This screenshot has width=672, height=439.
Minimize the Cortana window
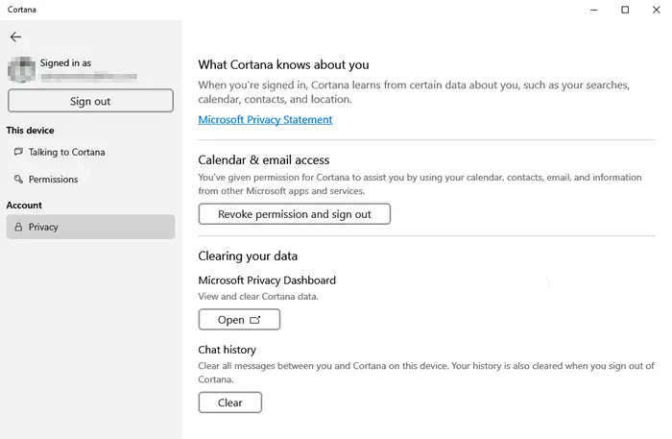click(593, 10)
